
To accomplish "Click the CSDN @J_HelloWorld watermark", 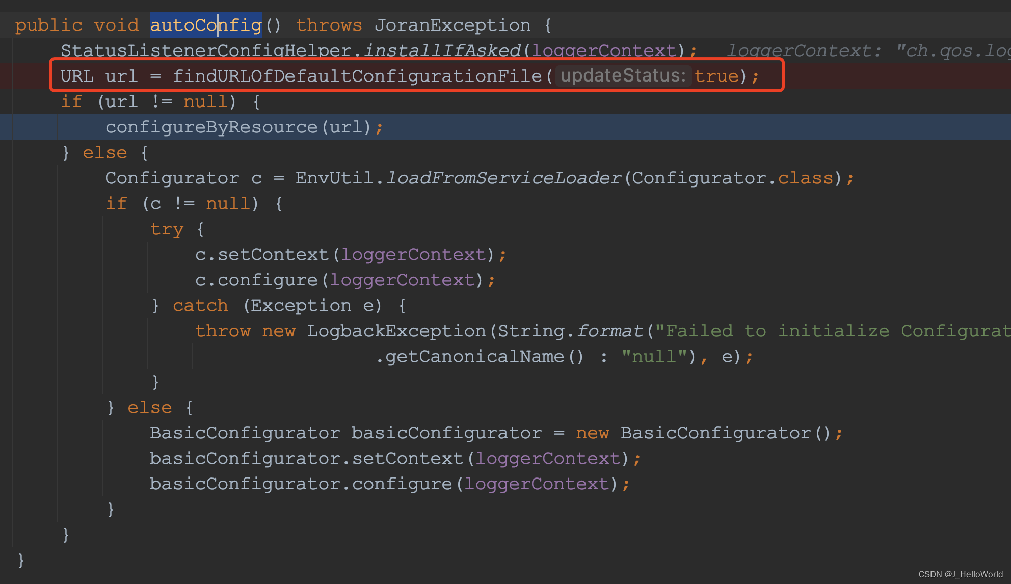I will pos(961,574).
